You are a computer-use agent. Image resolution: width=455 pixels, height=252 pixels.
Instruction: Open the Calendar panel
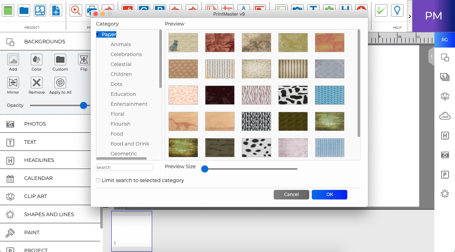pos(39,178)
